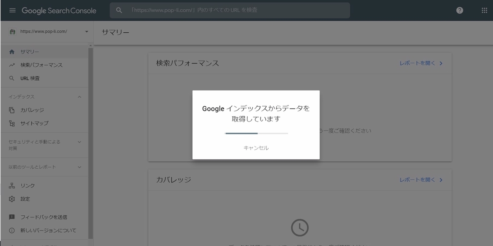Click the clock icon in カバレッジ card

click(300, 228)
